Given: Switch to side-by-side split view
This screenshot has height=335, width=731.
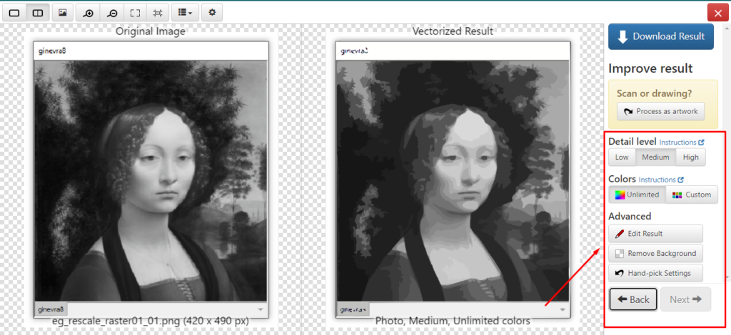Looking at the screenshot, I should pos(38,13).
